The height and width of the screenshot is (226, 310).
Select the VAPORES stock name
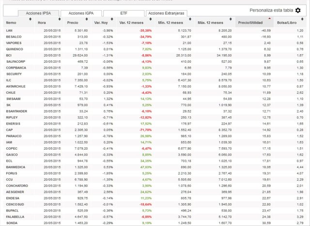pyautogui.click(x=14, y=43)
